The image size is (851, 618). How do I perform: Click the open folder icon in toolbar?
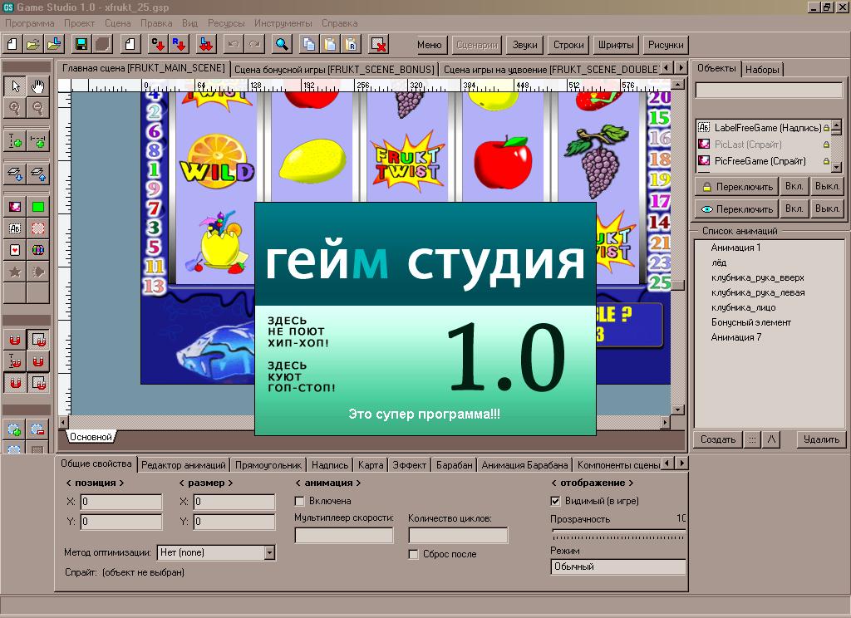(33, 45)
